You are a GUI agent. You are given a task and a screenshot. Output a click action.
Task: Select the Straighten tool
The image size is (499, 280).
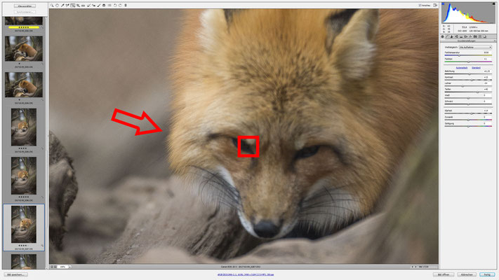coord(83,6)
